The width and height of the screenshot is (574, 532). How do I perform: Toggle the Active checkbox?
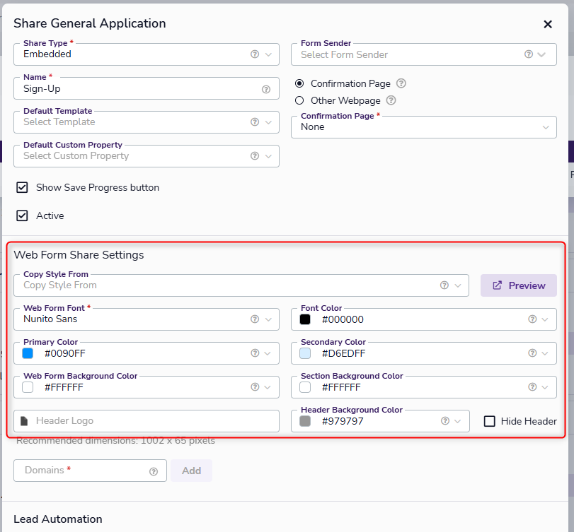click(x=23, y=215)
